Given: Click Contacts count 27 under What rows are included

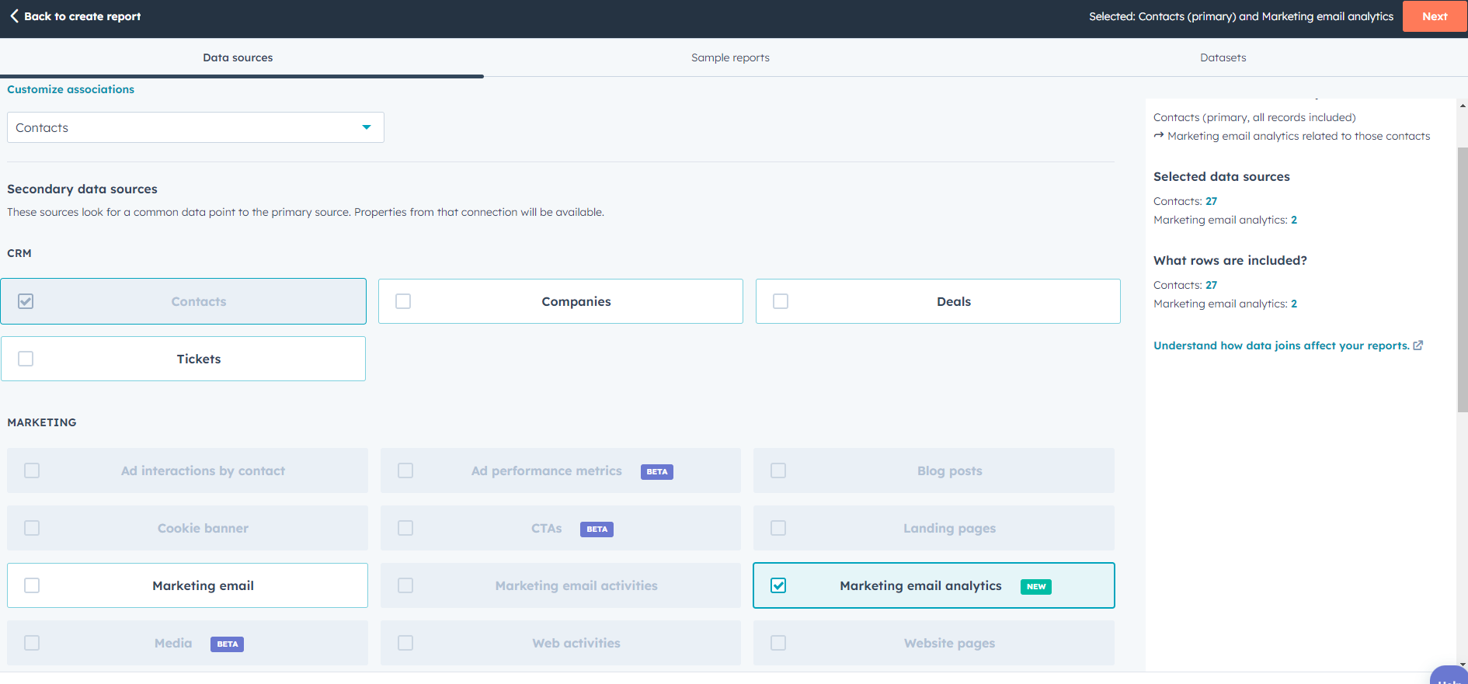Looking at the screenshot, I should pos(1211,285).
